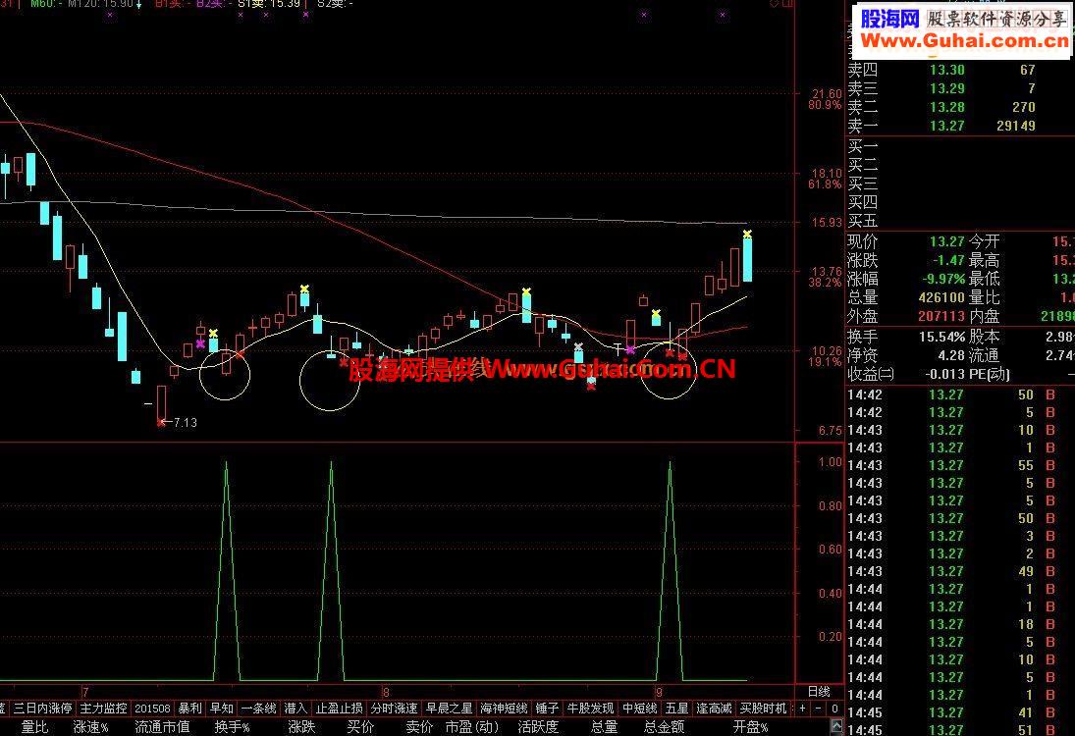Sort by the 卖价 column header
This screenshot has height=736, width=1075.
coord(419,726)
